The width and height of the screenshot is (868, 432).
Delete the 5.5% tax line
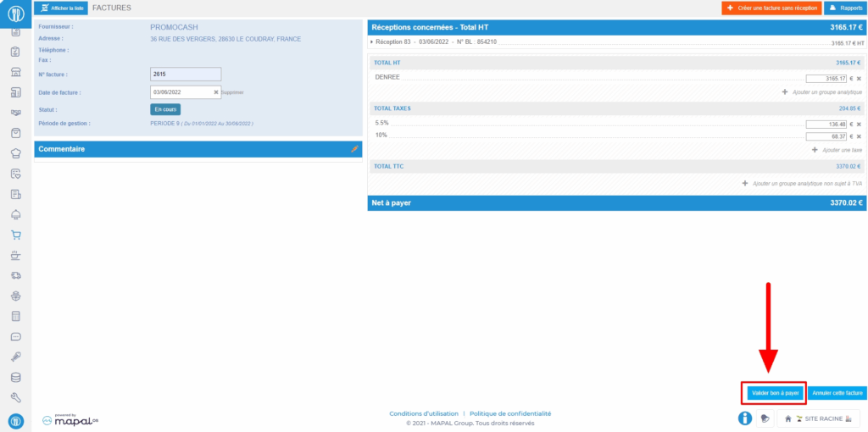859,124
